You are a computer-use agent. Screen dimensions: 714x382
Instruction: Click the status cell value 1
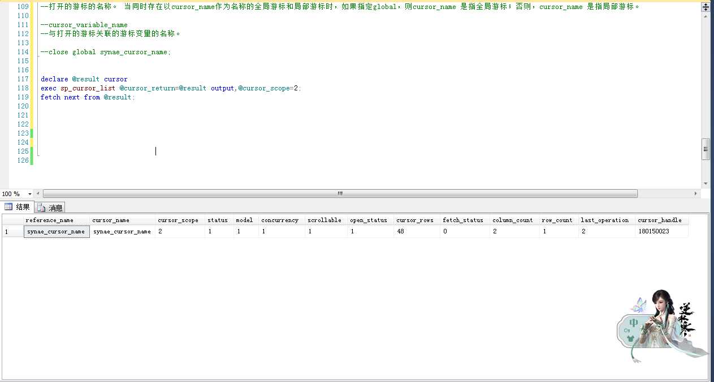[x=219, y=232]
